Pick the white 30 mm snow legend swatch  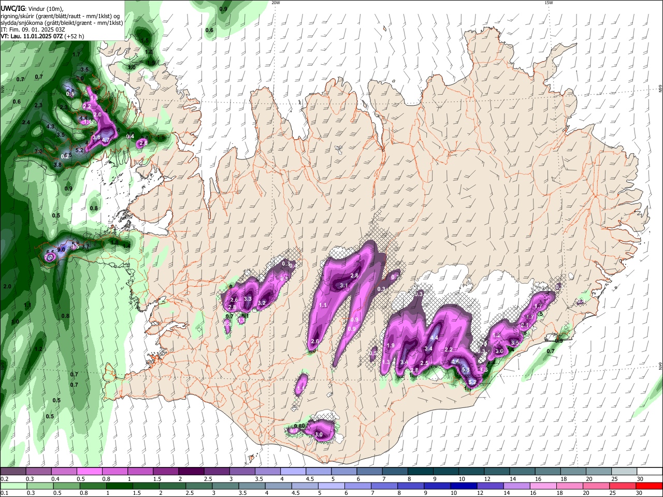[650, 472]
